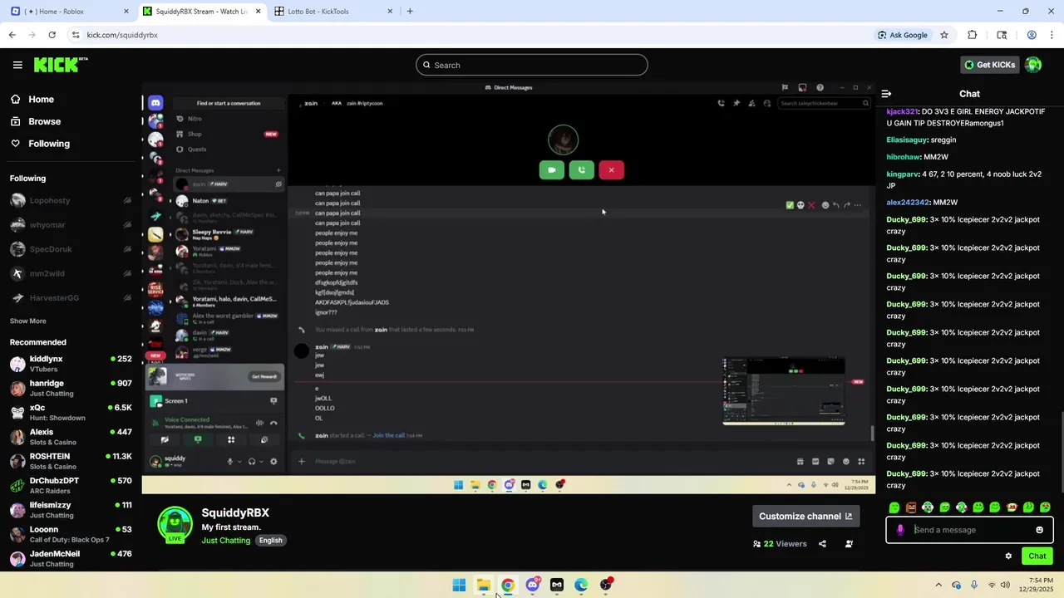
Task: Open the Kick sidebar hamburger menu
Action: pyautogui.click(x=17, y=65)
